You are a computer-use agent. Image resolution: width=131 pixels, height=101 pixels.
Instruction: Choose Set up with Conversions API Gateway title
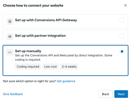click(x=46, y=20)
